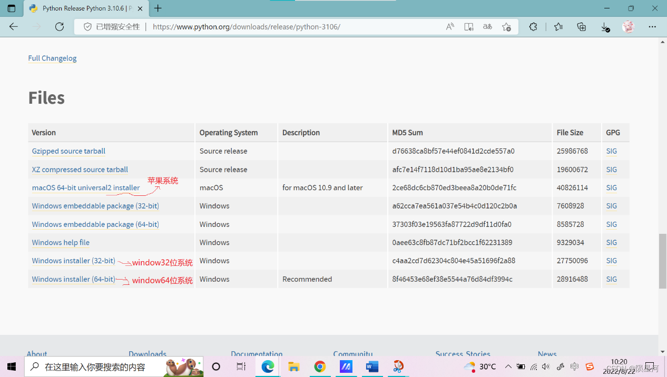
Task: Open Microsoft Word from taskbar
Action: [x=372, y=366]
